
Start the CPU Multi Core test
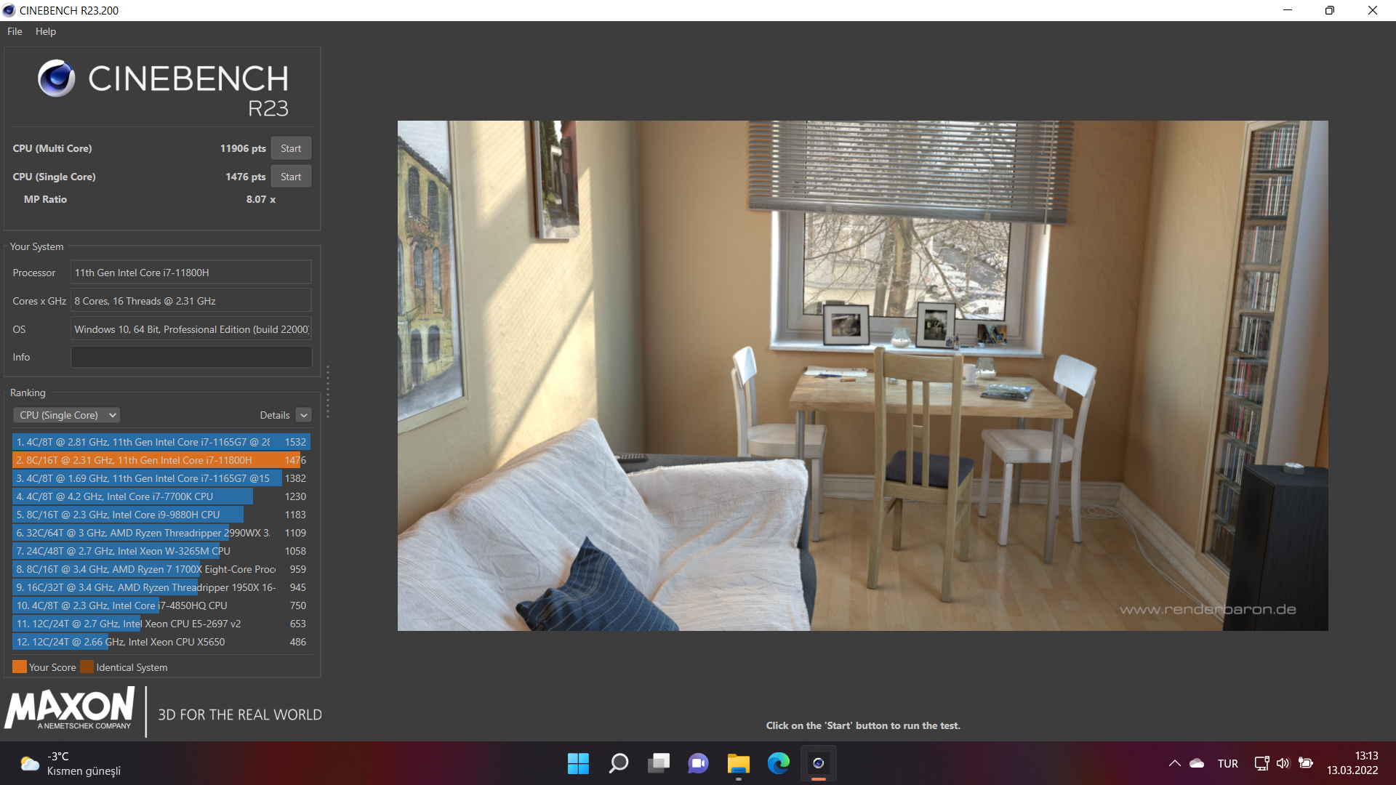click(x=291, y=148)
